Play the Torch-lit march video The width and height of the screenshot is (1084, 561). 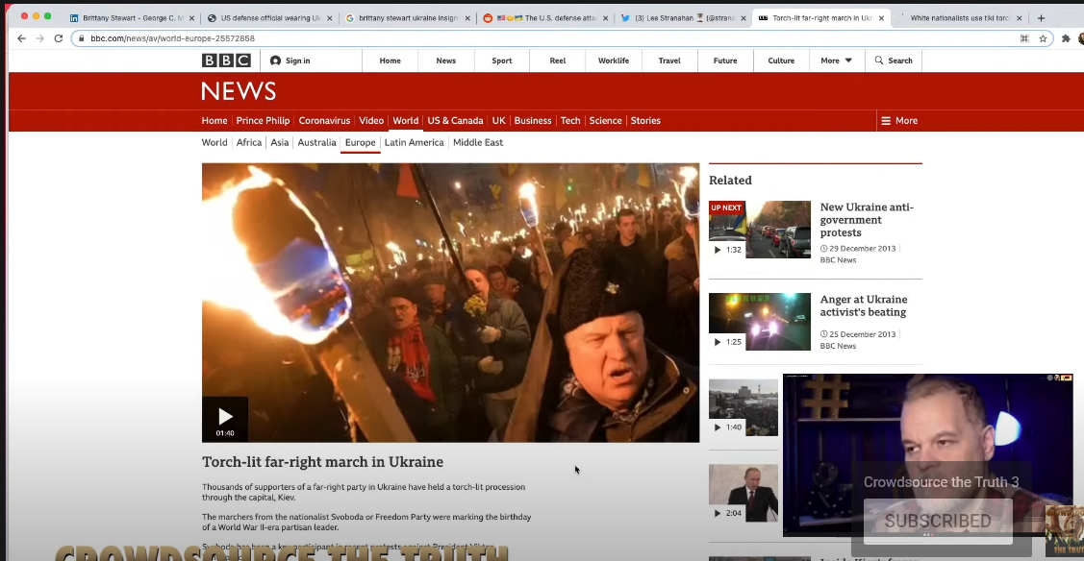point(225,419)
